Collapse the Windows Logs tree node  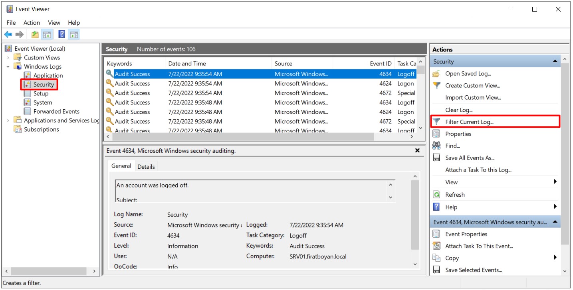click(8, 67)
